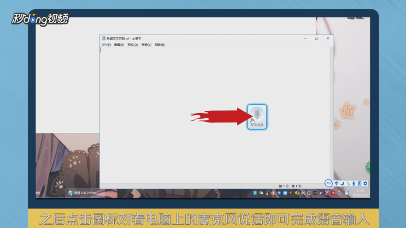Open the QQ penguin icon in system tray
The height and width of the screenshot is (228, 406).
click(x=267, y=193)
